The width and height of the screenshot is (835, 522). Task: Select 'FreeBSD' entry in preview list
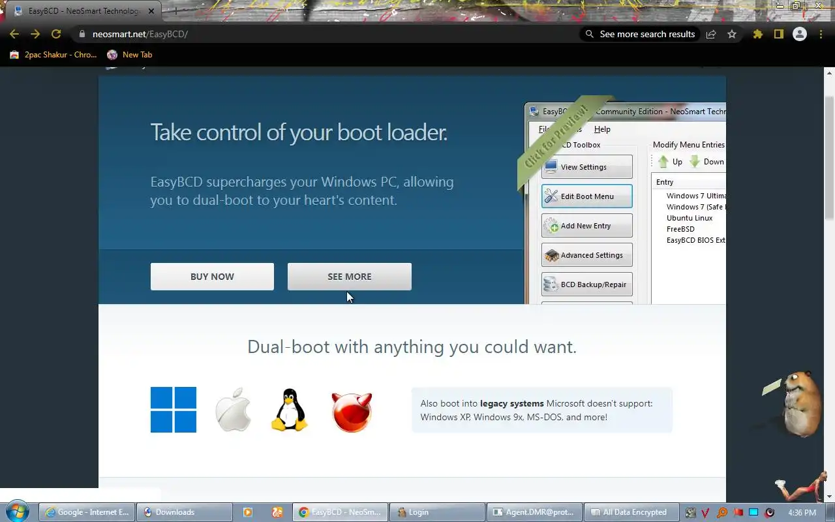[680, 229]
